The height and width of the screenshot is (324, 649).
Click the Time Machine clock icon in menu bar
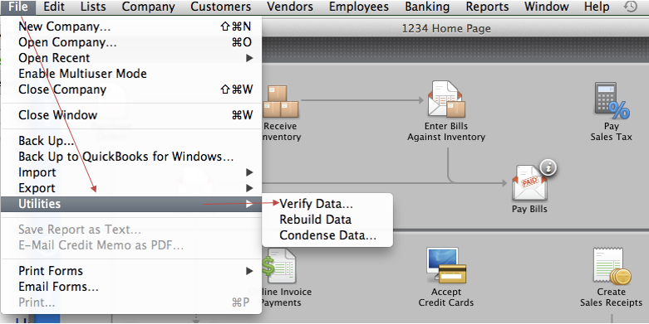coord(631,7)
